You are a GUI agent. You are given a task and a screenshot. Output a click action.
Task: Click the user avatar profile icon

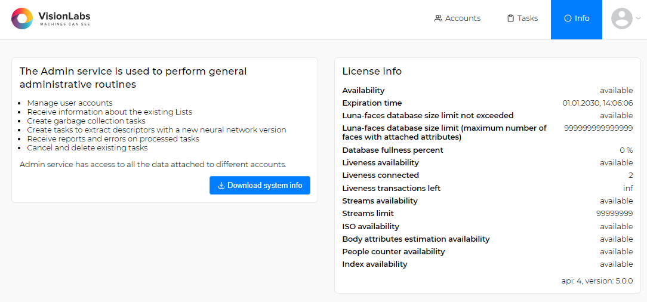click(x=621, y=19)
